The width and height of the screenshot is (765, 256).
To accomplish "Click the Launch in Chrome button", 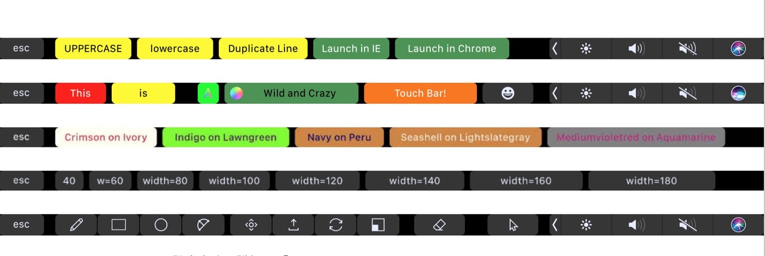I will tap(452, 49).
